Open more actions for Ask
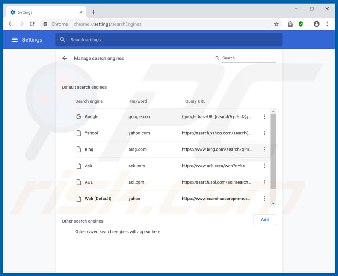338x276 pixels. (264, 166)
